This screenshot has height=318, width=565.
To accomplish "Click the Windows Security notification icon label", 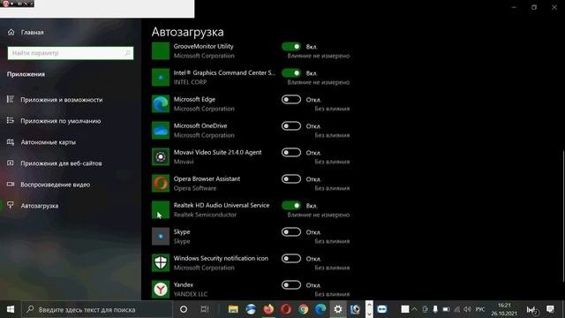I will (x=221, y=258).
